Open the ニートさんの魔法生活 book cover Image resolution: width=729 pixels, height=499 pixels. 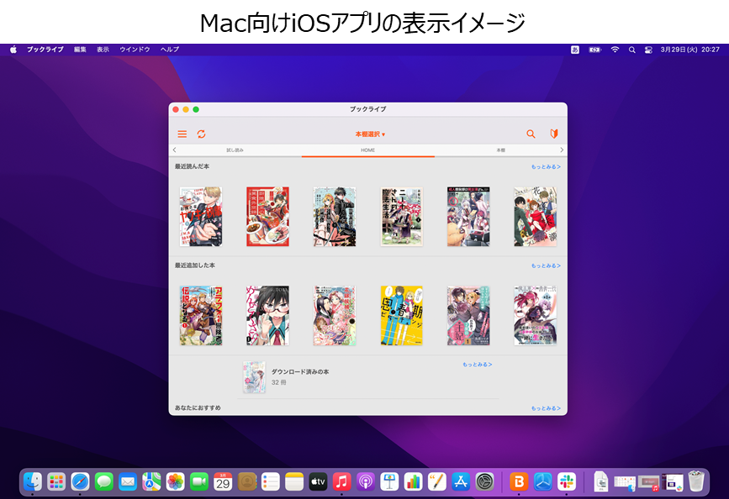point(402,217)
